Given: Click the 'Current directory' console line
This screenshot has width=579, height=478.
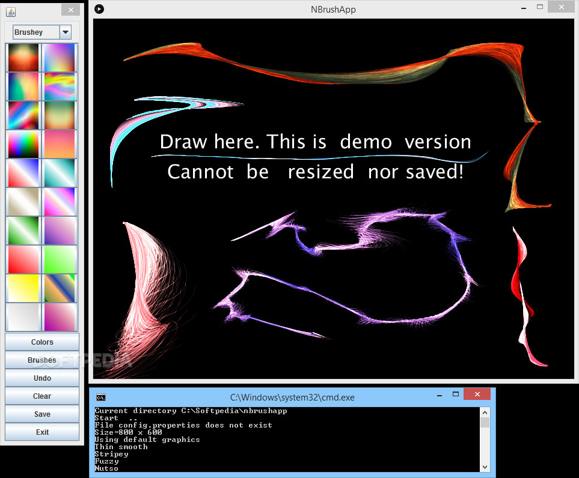Looking at the screenshot, I should pos(191,411).
